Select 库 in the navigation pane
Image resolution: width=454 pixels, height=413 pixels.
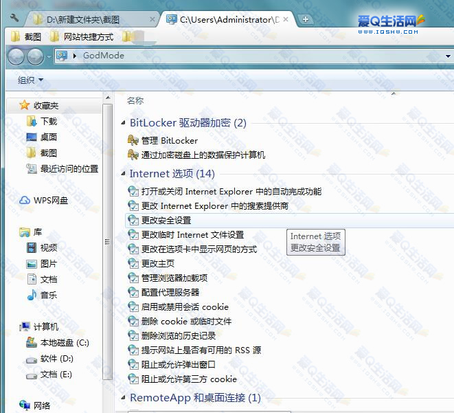click(31, 232)
